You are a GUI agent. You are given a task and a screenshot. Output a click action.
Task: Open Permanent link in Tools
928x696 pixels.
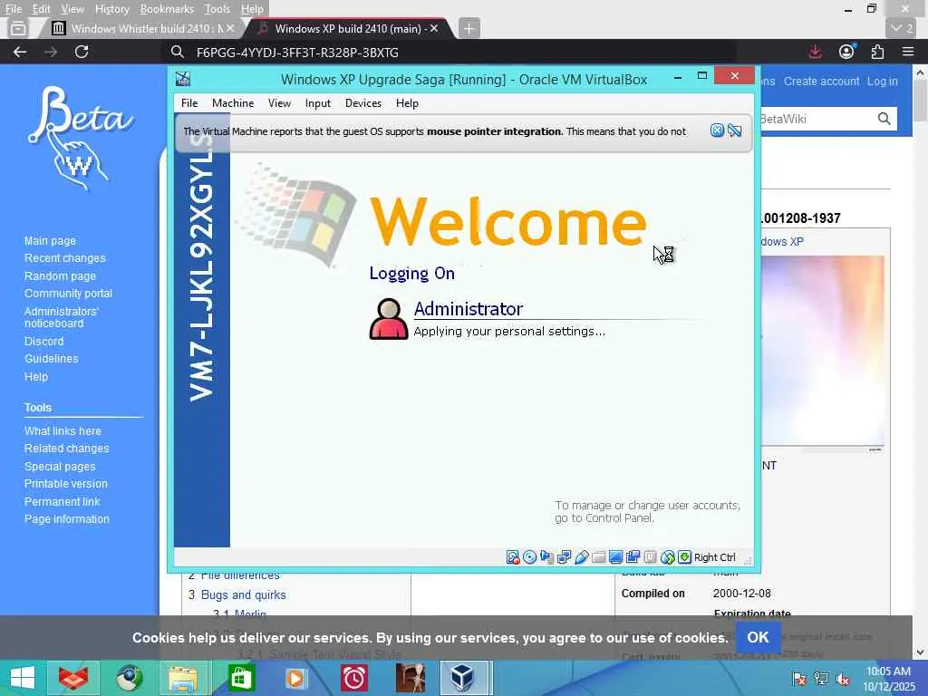pos(63,501)
